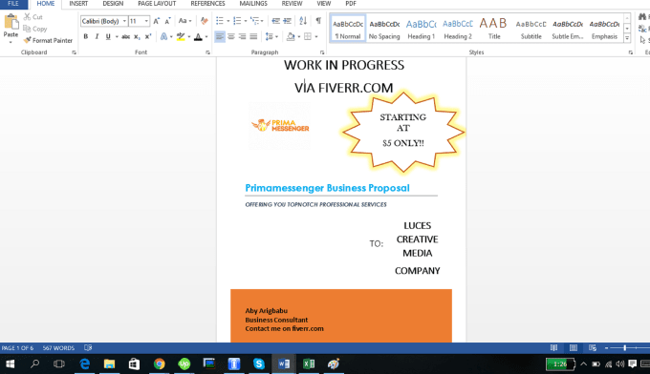650x374 pixels.
Task: Open the REVIEW tab
Action: (x=292, y=4)
